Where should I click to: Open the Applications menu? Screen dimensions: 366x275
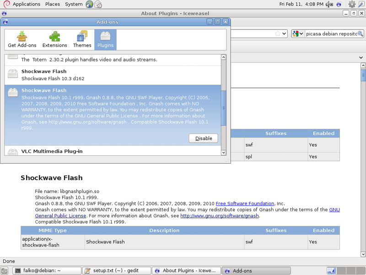tap(26, 4)
